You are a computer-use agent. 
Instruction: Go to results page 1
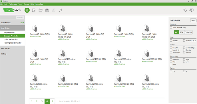tap(32, 101)
